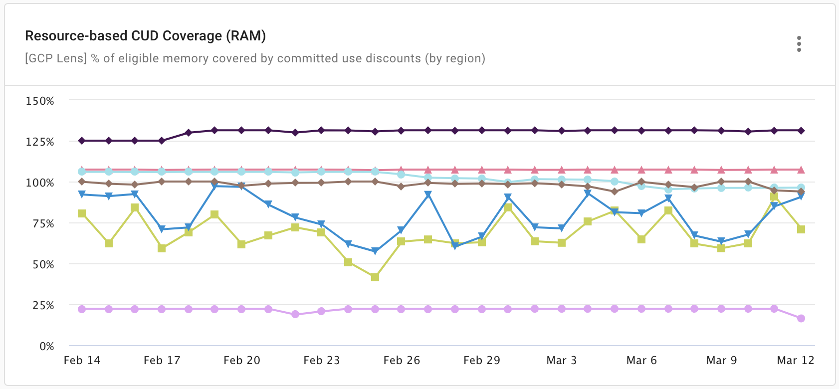Screen dimensions: 839x389
Task: Select dark purple diamond point on Mar 12
Action: point(801,131)
